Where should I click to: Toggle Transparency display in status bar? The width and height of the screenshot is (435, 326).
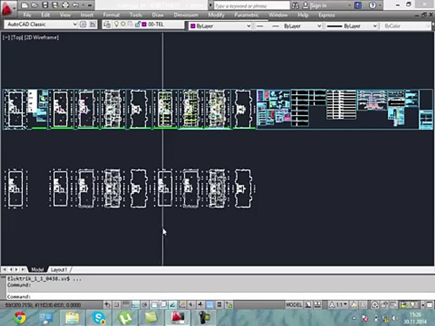210,305
